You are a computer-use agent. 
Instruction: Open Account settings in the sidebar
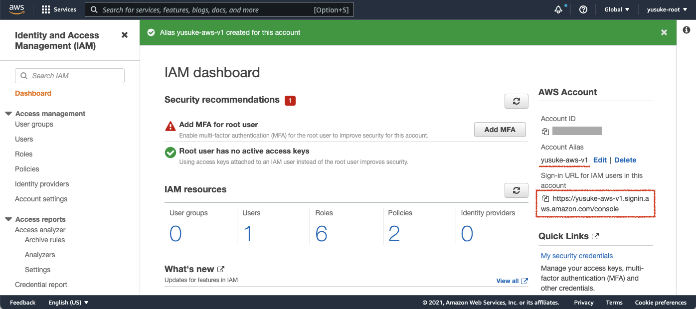click(41, 199)
